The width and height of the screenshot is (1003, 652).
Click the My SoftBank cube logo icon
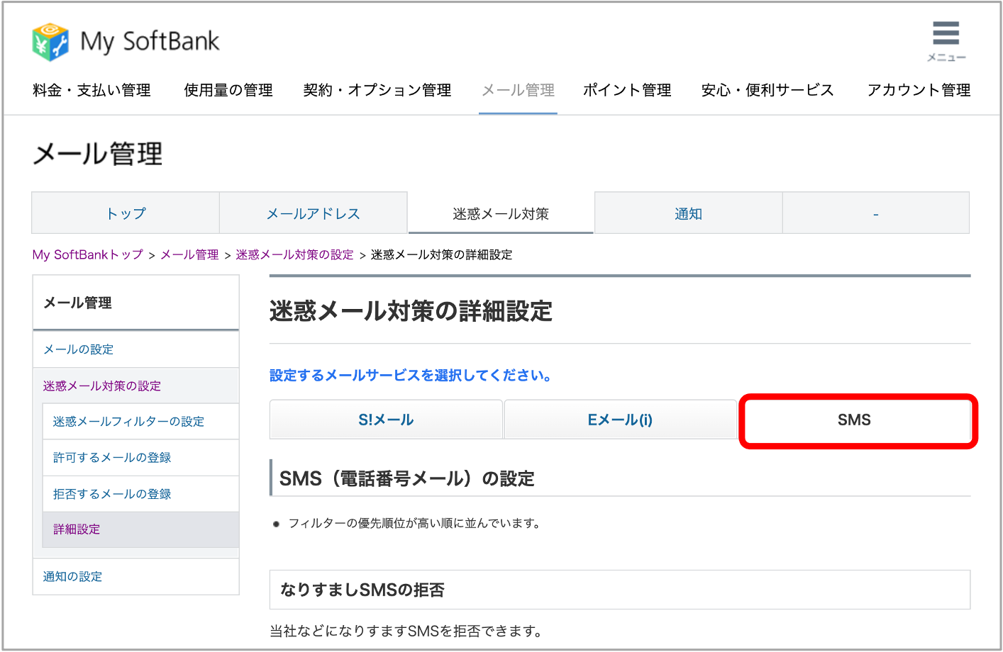coord(50,42)
